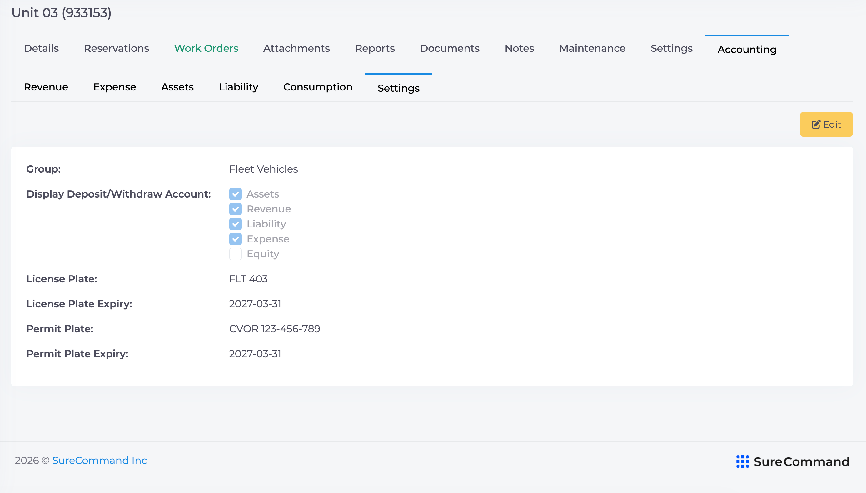
Task: Click the Fleet Vehicles group value
Action: coord(263,169)
